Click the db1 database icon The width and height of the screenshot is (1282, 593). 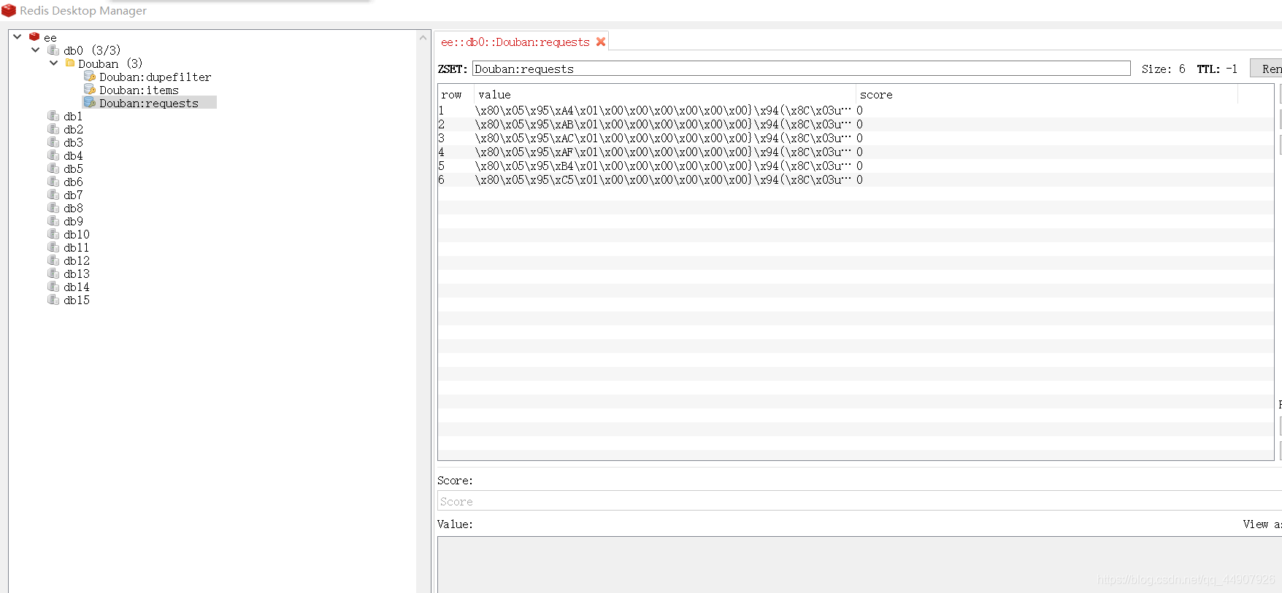(x=53, y=115)
